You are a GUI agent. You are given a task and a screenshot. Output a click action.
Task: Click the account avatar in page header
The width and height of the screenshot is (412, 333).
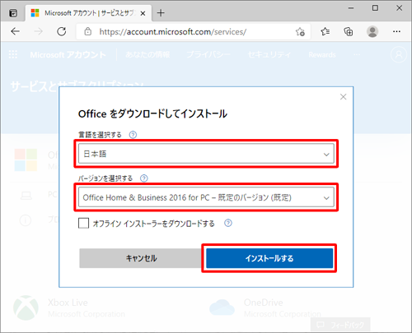tap(399, 54)
